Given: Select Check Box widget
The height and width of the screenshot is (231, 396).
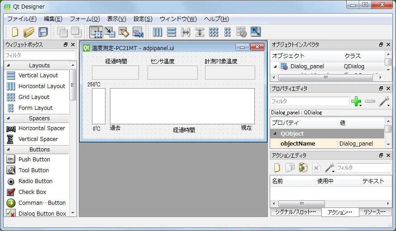Looking at the screenshot, I should [x=32, y=192].
